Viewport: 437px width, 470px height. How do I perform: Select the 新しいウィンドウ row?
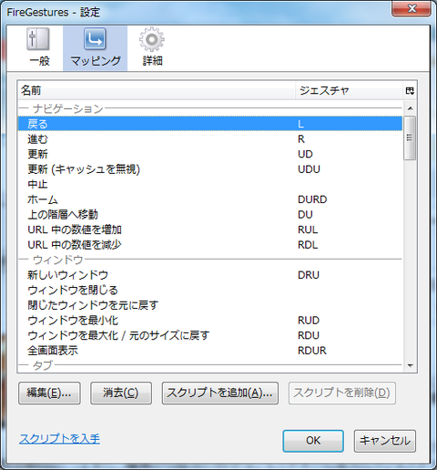[x=210, y=275]
